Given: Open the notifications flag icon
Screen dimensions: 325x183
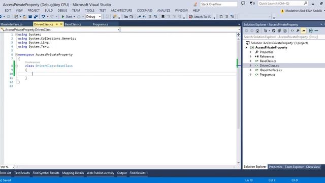Looking at the screenshot, I should coord(252,4).
